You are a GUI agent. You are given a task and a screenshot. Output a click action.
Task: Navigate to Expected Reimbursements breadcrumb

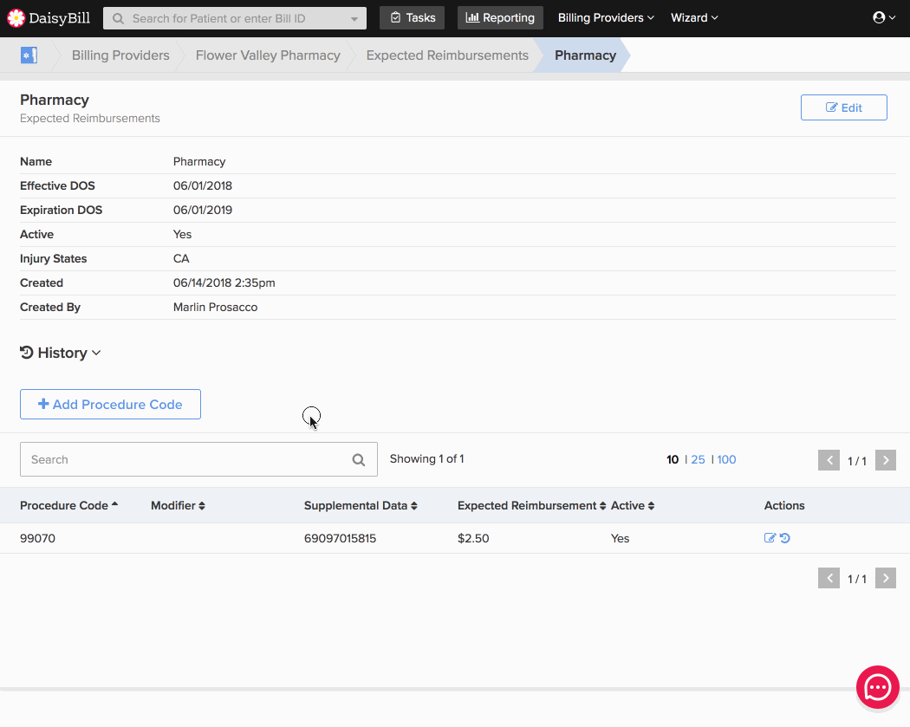pos(447,55)
